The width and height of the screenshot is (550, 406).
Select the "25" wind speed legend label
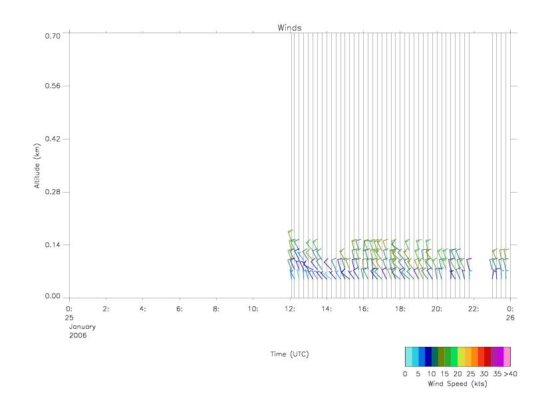(471, 373)
